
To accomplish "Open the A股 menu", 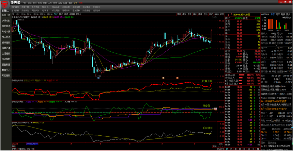I will (x=24, y=3).
